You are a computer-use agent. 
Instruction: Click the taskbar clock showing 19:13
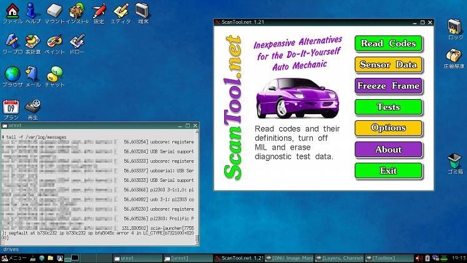[459, 258]
